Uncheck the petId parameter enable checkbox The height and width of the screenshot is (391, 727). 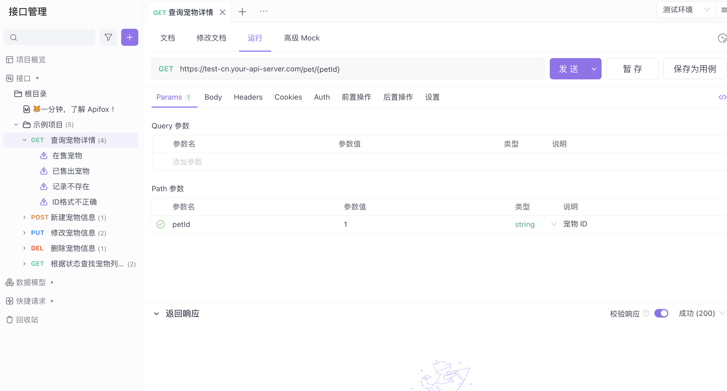pyautogui.click(x=161, y=224)
